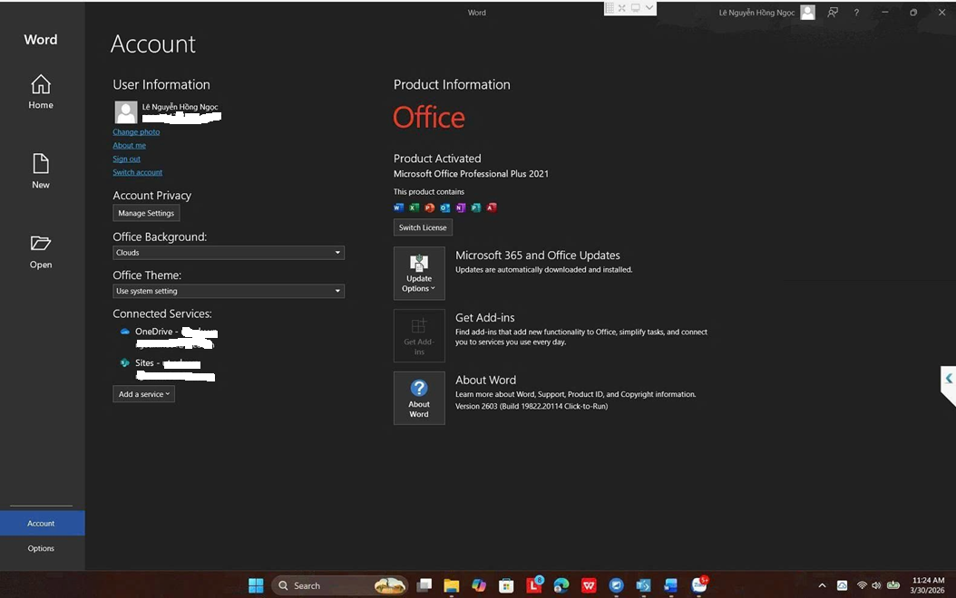
Task: Click the Switch License button
Action: click(x=423, y=227)
